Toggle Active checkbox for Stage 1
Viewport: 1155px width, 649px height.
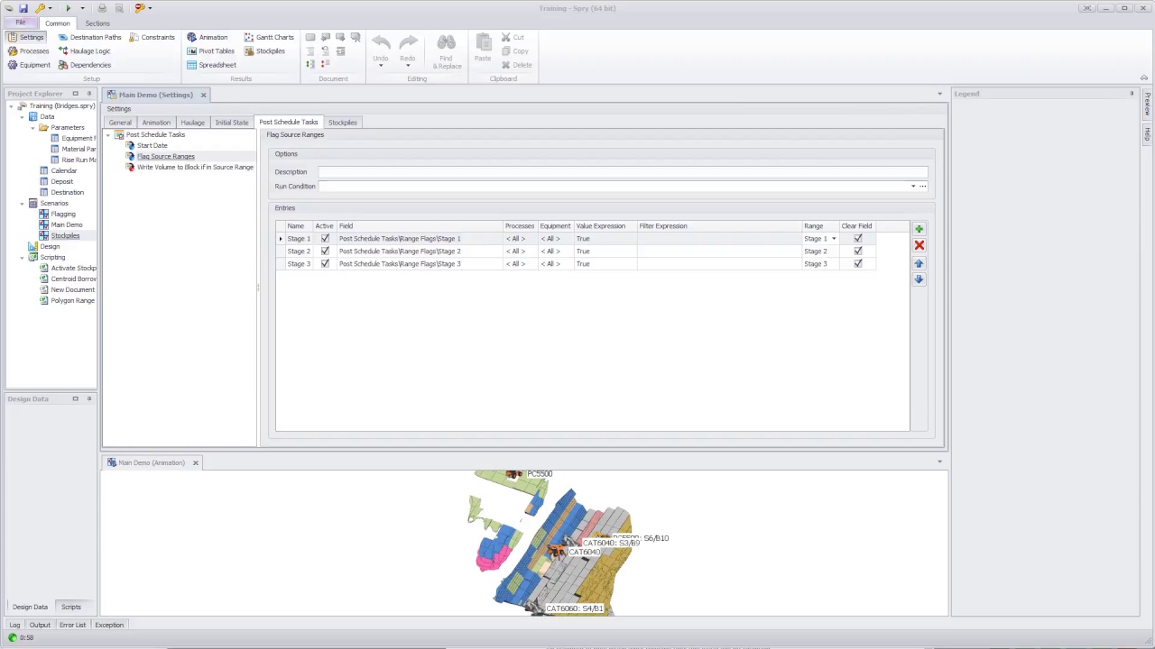pos(325,239)
